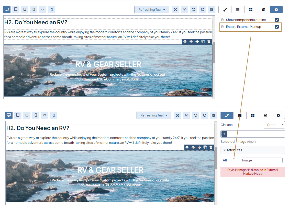Viewport: 289px width, 212px height.
Task: Open code view icon in upper toolbar
Action: (x=185, y=10)
